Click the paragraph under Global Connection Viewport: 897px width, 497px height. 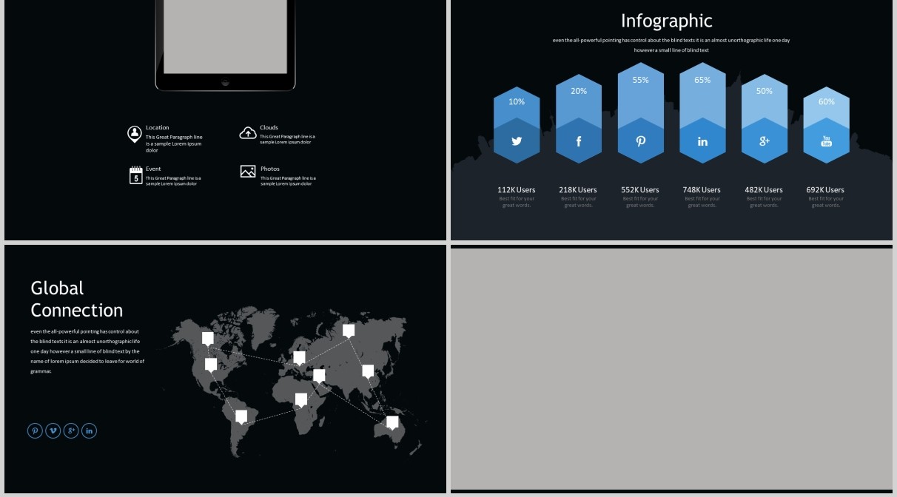click(87, 351)
